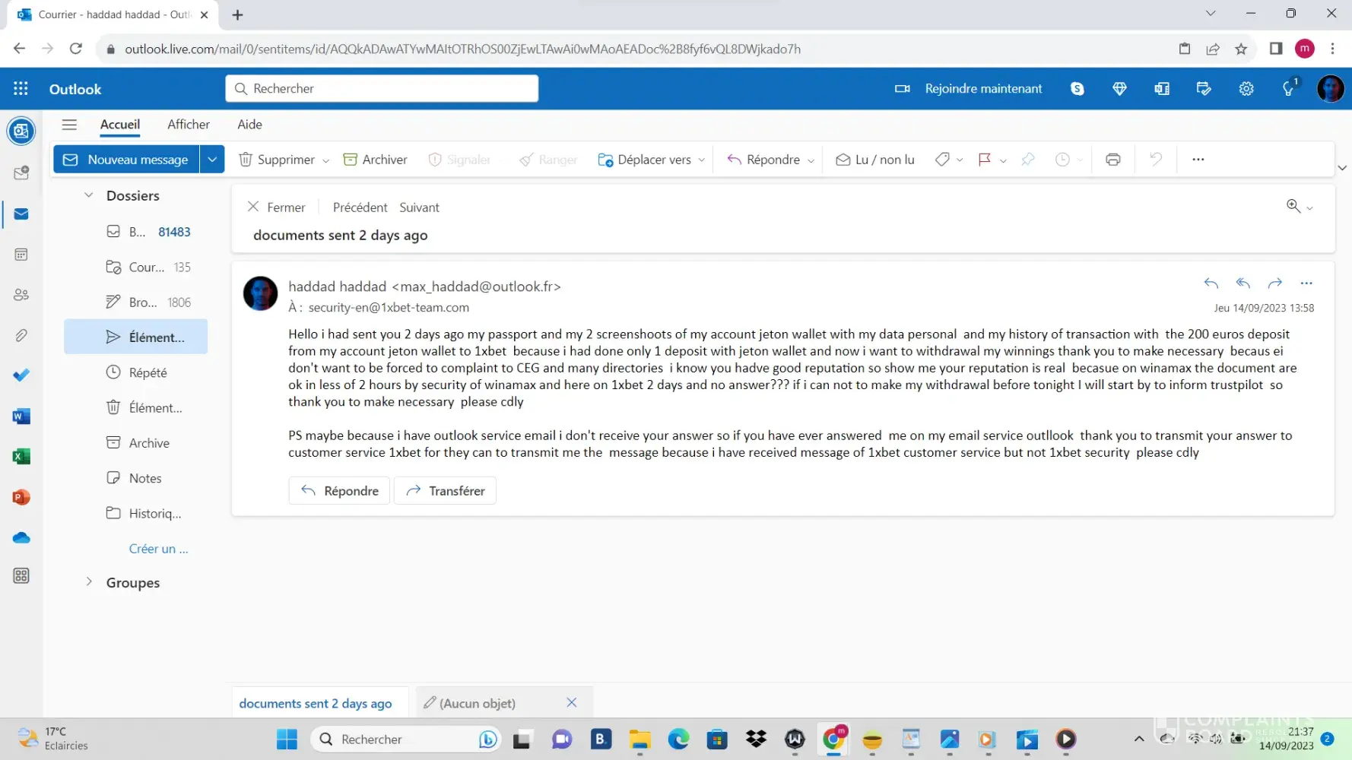Toggle Lu / non lu read status

875,160
